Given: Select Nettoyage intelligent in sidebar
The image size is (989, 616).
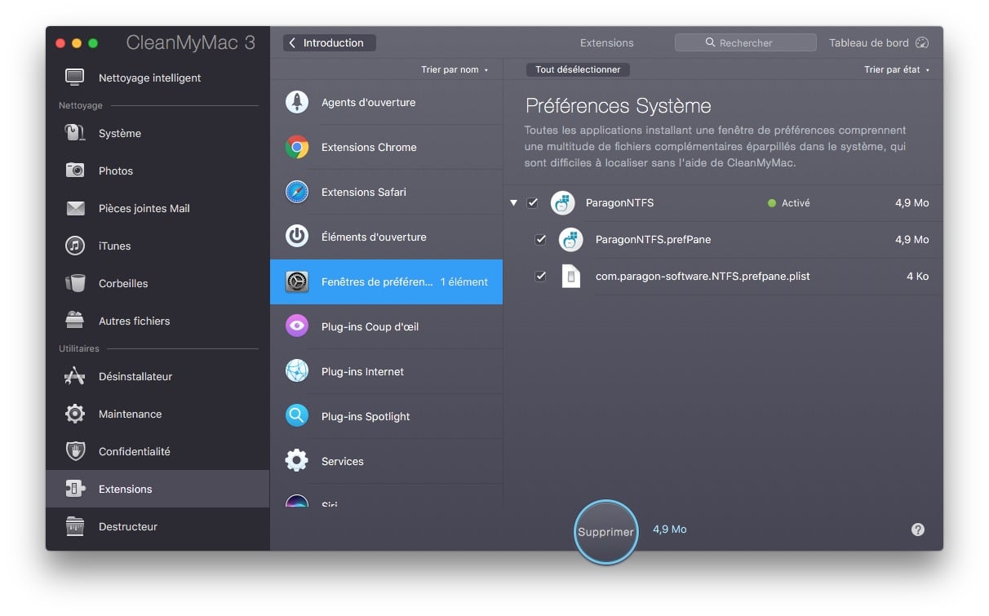Looking at the screenshot, I should [x=157, y=78].
